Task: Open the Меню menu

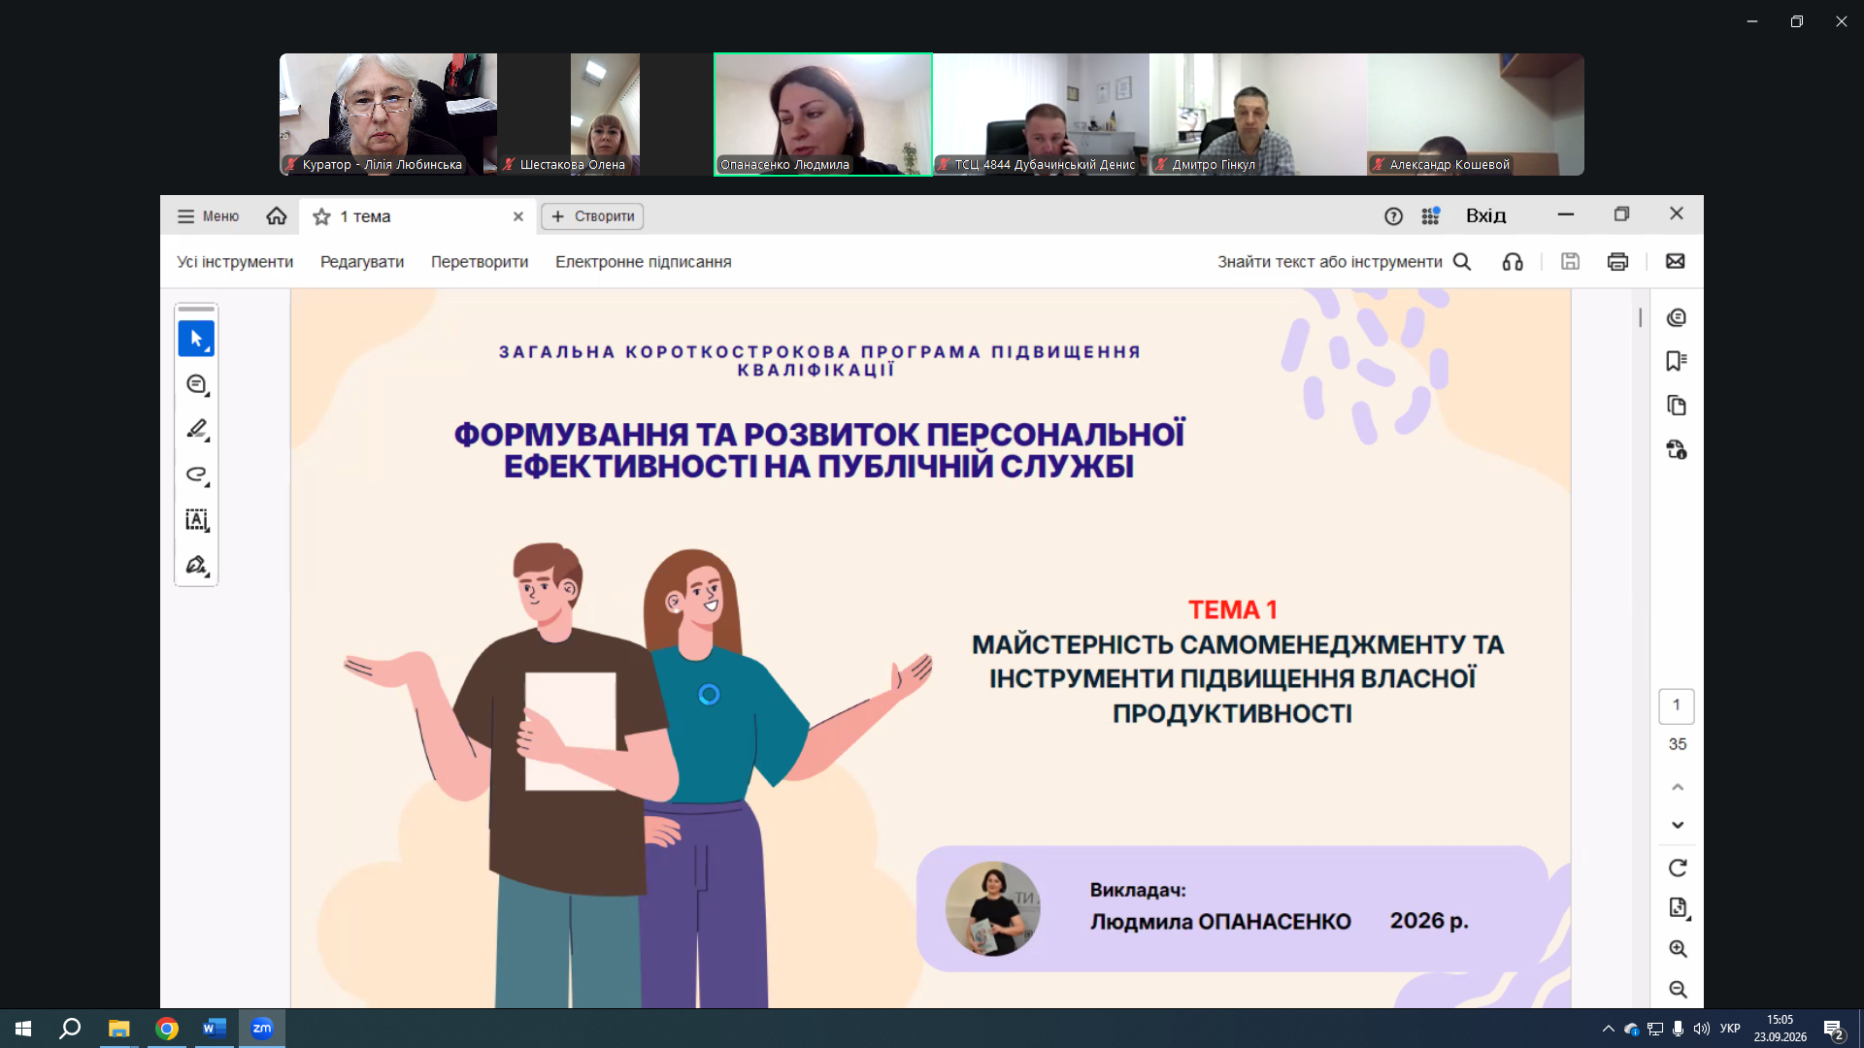Action: 208,216
